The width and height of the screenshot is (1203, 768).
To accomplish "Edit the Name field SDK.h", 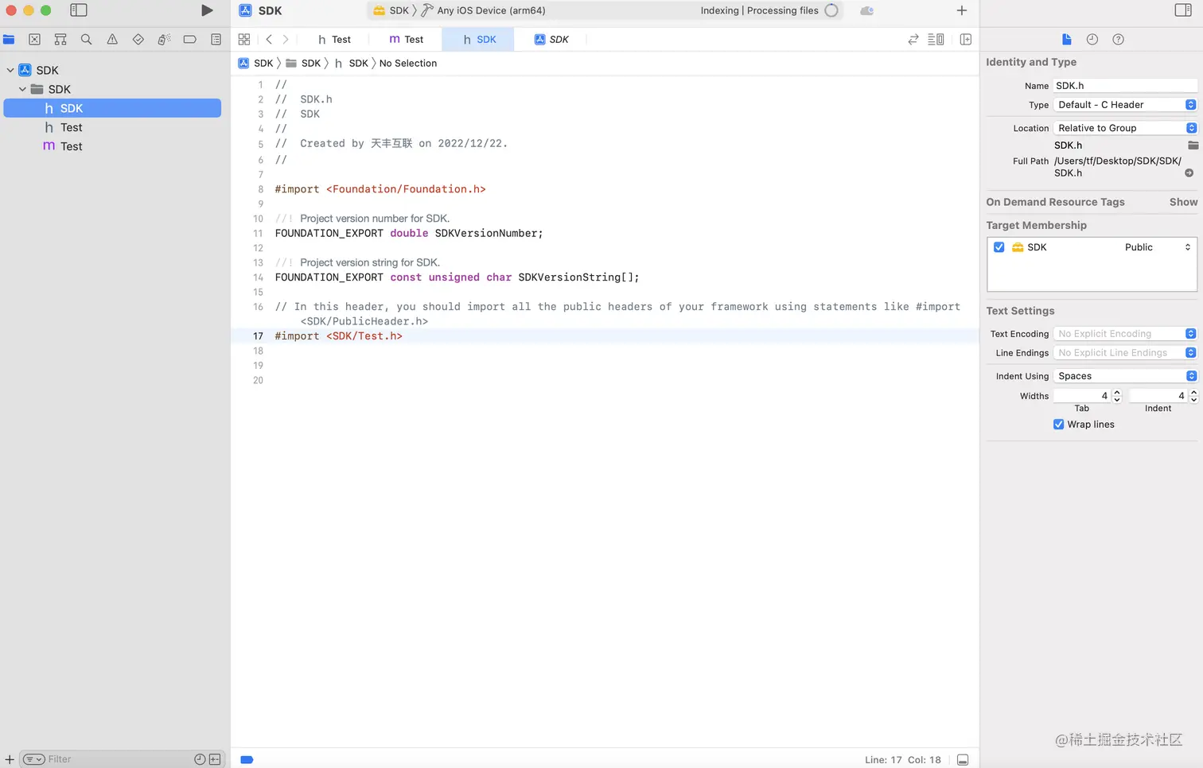I will [1125, 86].
